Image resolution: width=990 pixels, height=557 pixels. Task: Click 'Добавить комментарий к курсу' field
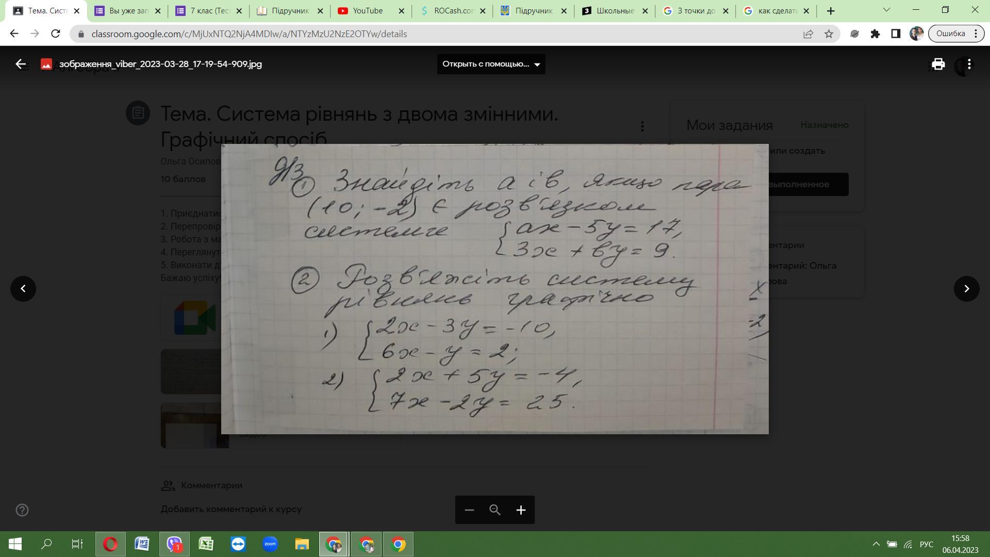click(231, 509)
